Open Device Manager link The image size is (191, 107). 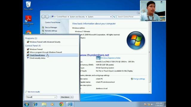(x=51, y=28)
